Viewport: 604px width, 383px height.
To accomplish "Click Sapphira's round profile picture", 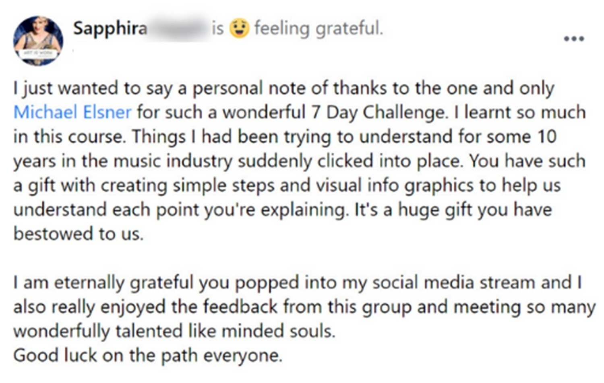I will [x=38, y=41].
